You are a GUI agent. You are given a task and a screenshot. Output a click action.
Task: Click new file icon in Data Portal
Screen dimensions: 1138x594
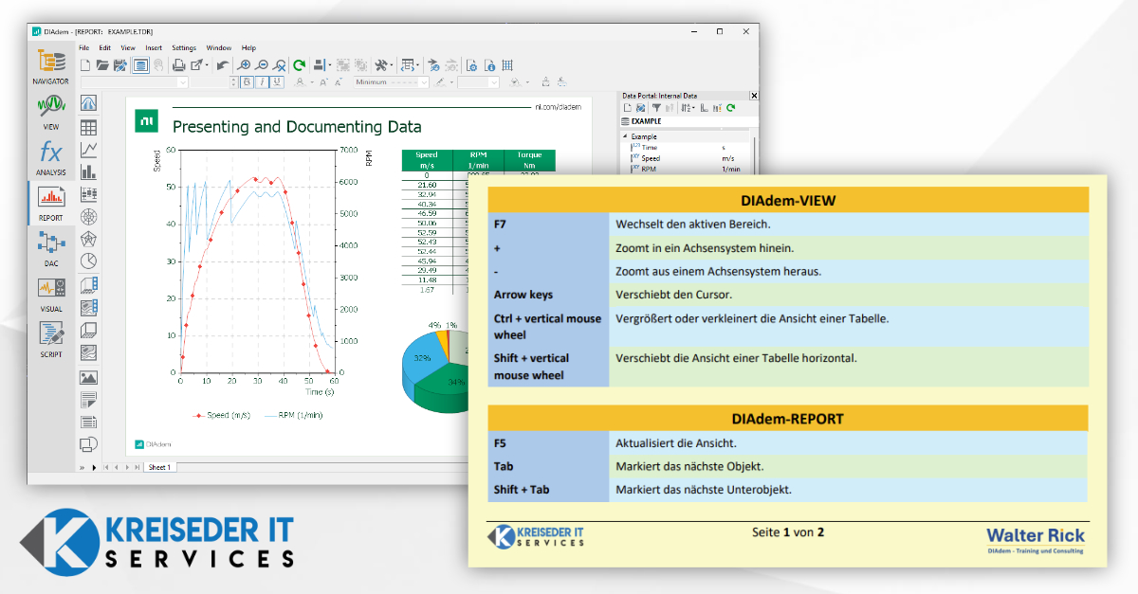(628, 108)
